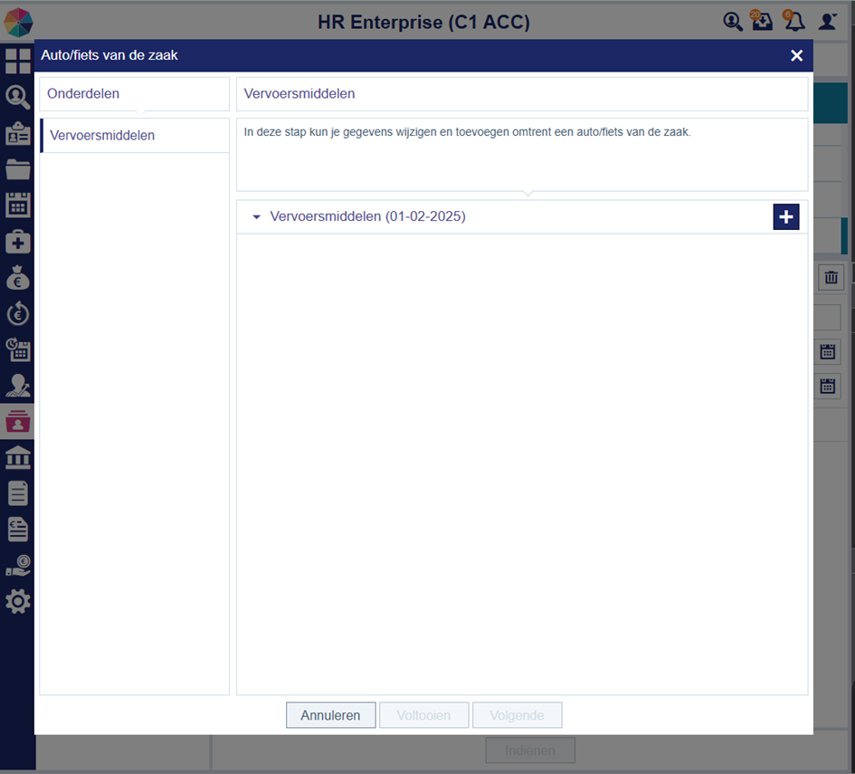Click the upper calendar picker icon behind dialog
The image size is (855, 774).
coord(828,352)
